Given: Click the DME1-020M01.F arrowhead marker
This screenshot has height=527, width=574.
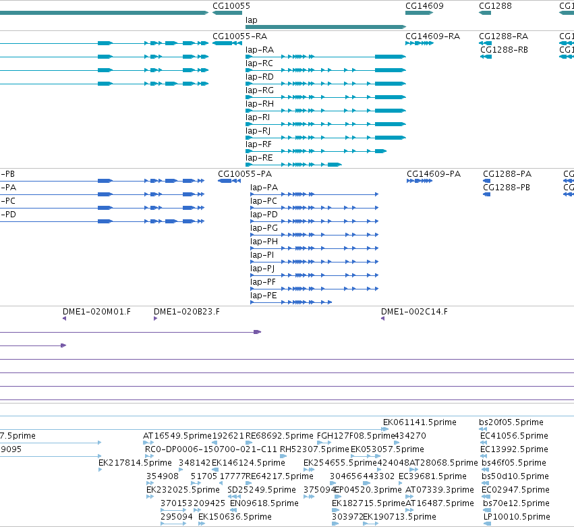Looking at the screenshot, I should [65, 318].
